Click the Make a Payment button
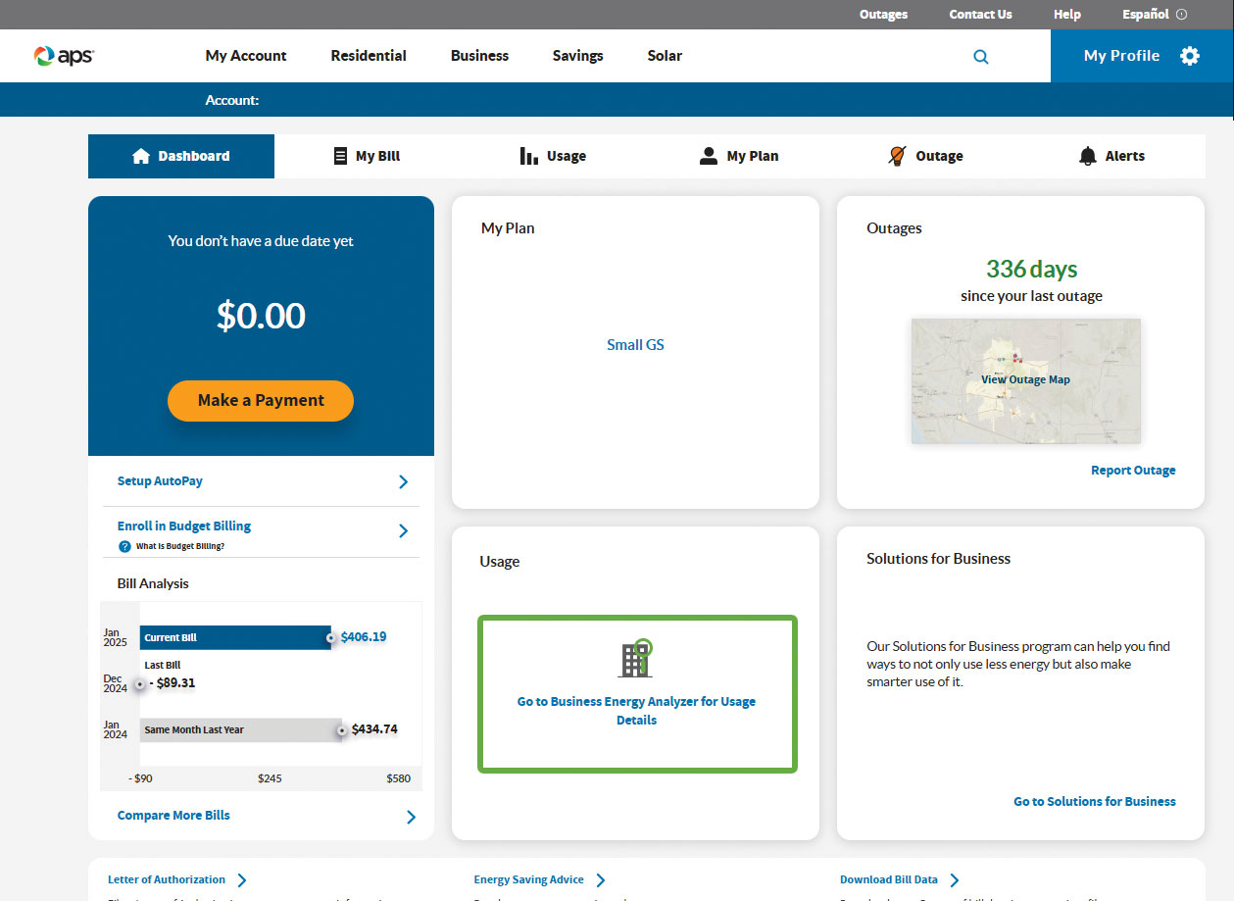 261,400
